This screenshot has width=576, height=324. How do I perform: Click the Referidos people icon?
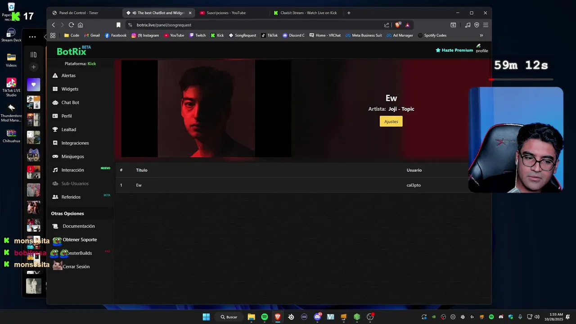[55, 197]
